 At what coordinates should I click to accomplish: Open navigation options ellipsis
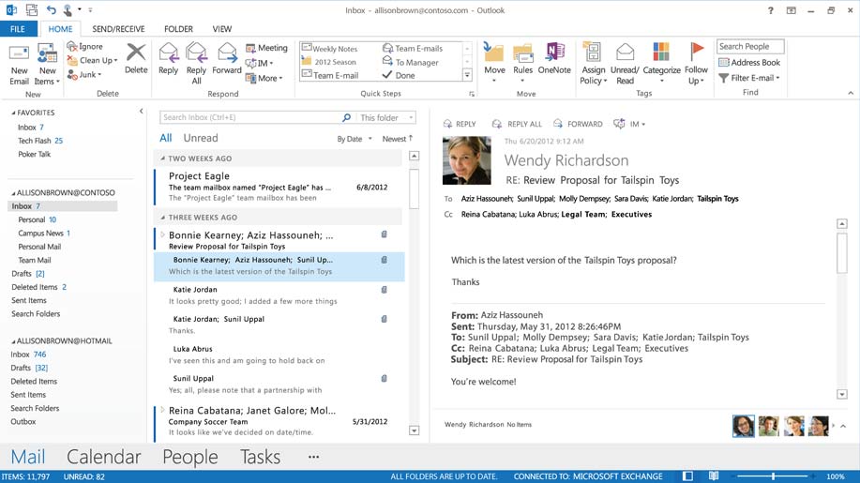[314, 457]
